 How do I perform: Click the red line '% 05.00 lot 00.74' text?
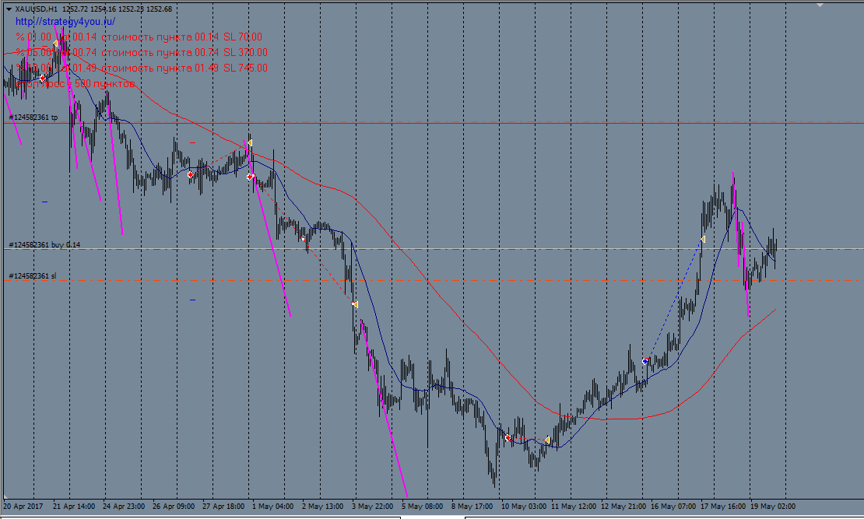[x=56, y=52]
